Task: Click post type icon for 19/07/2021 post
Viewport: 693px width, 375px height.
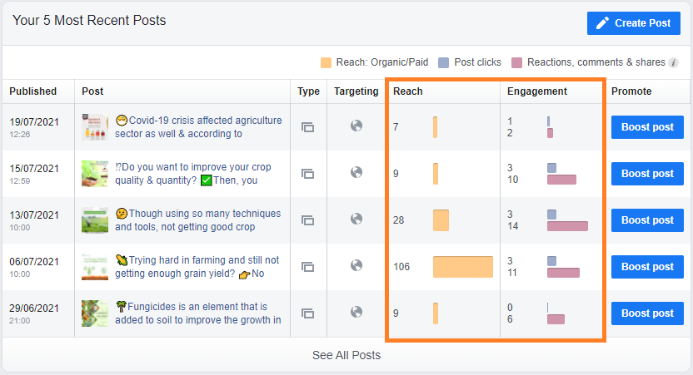Action: [307, 127]
